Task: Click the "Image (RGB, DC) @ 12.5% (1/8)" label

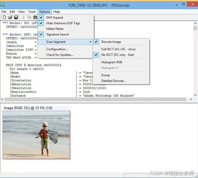Action: pyautogui.click(x=28, y=108)
